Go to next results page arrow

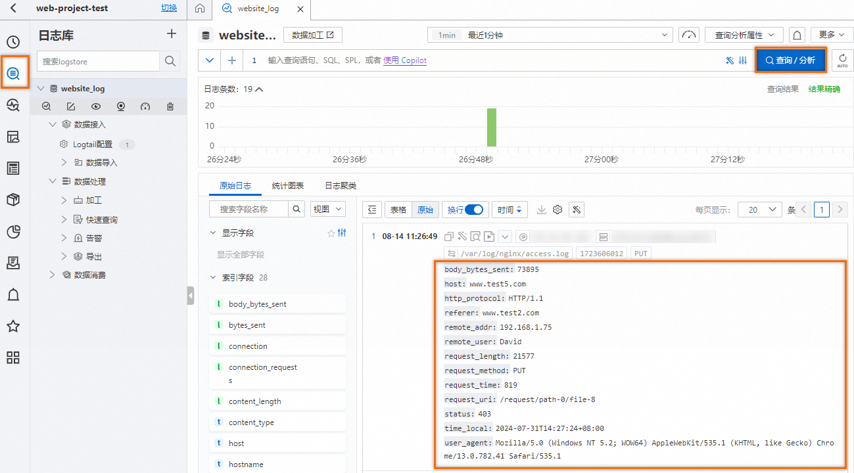pos(840,210)
